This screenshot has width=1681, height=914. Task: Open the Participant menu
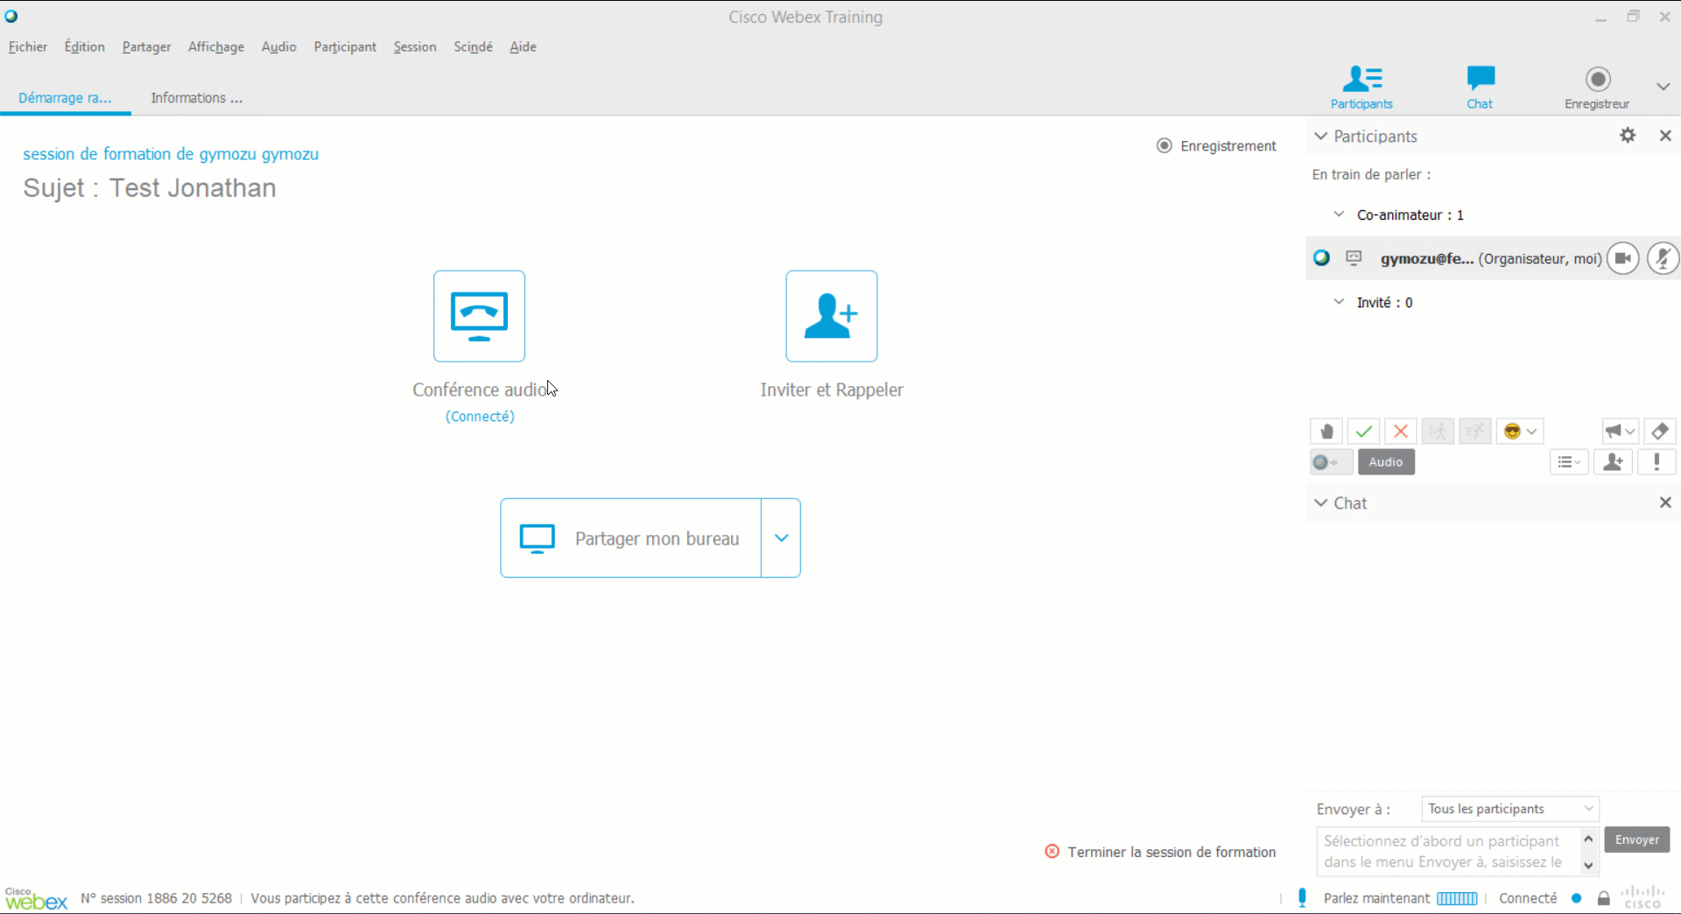(x=345, y=46)
